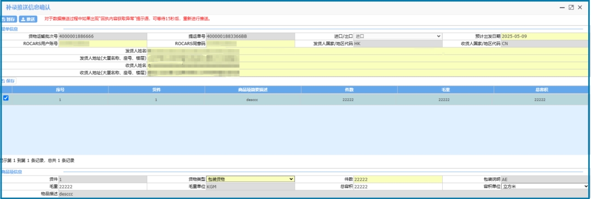Click the 收货人国家/地区代码 value CN

pyautogui.click(x=545, y=44)
